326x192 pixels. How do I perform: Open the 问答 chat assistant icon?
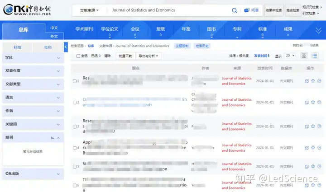click(247, 10)
